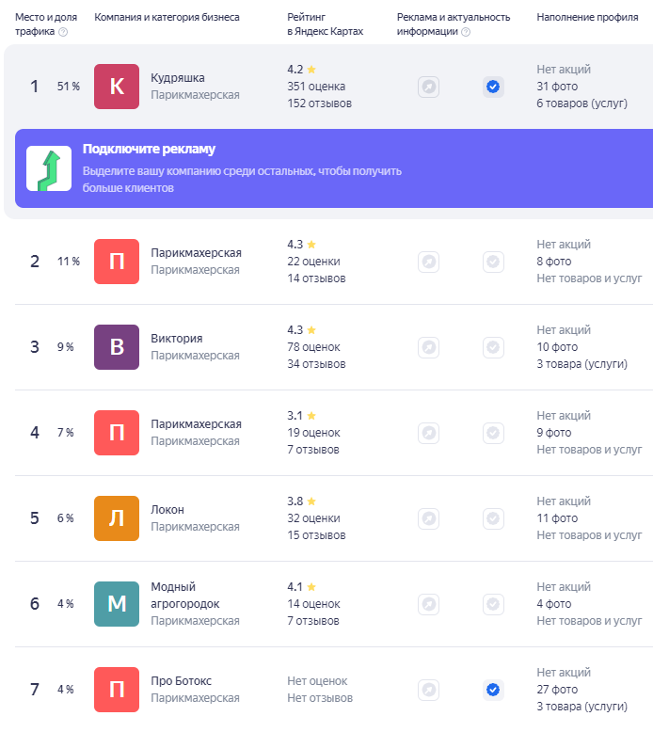Viewport: 653px width, 732px height.
Task: Click the 10 фото text
Action: (x=557, y=347)
